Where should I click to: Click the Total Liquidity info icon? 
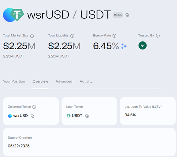coord(72,36)
